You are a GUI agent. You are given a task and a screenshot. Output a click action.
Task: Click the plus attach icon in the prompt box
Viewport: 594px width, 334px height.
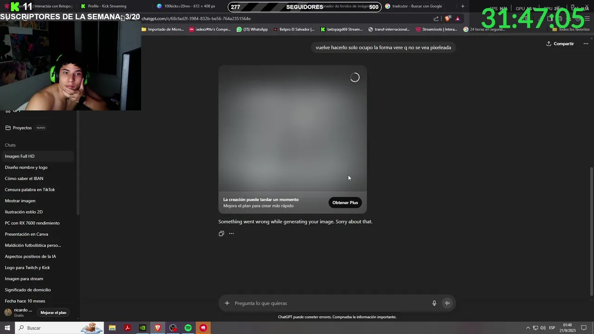point(227,303)
